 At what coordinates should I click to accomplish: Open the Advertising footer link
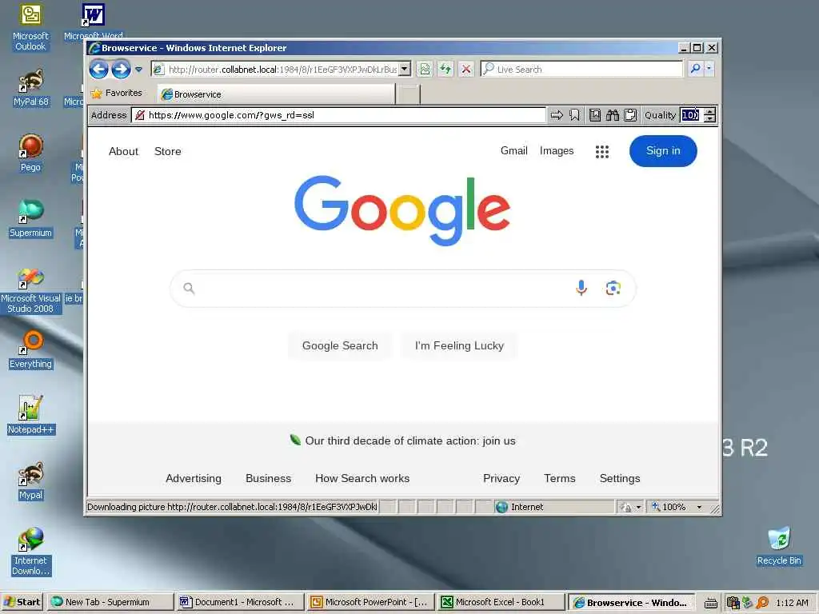194,478
